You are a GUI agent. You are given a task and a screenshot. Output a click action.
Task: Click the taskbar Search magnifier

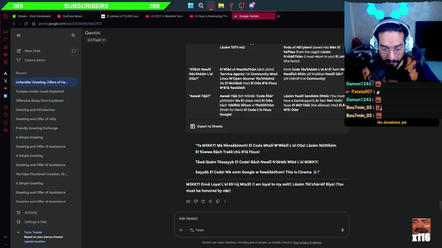click(201, 6)
